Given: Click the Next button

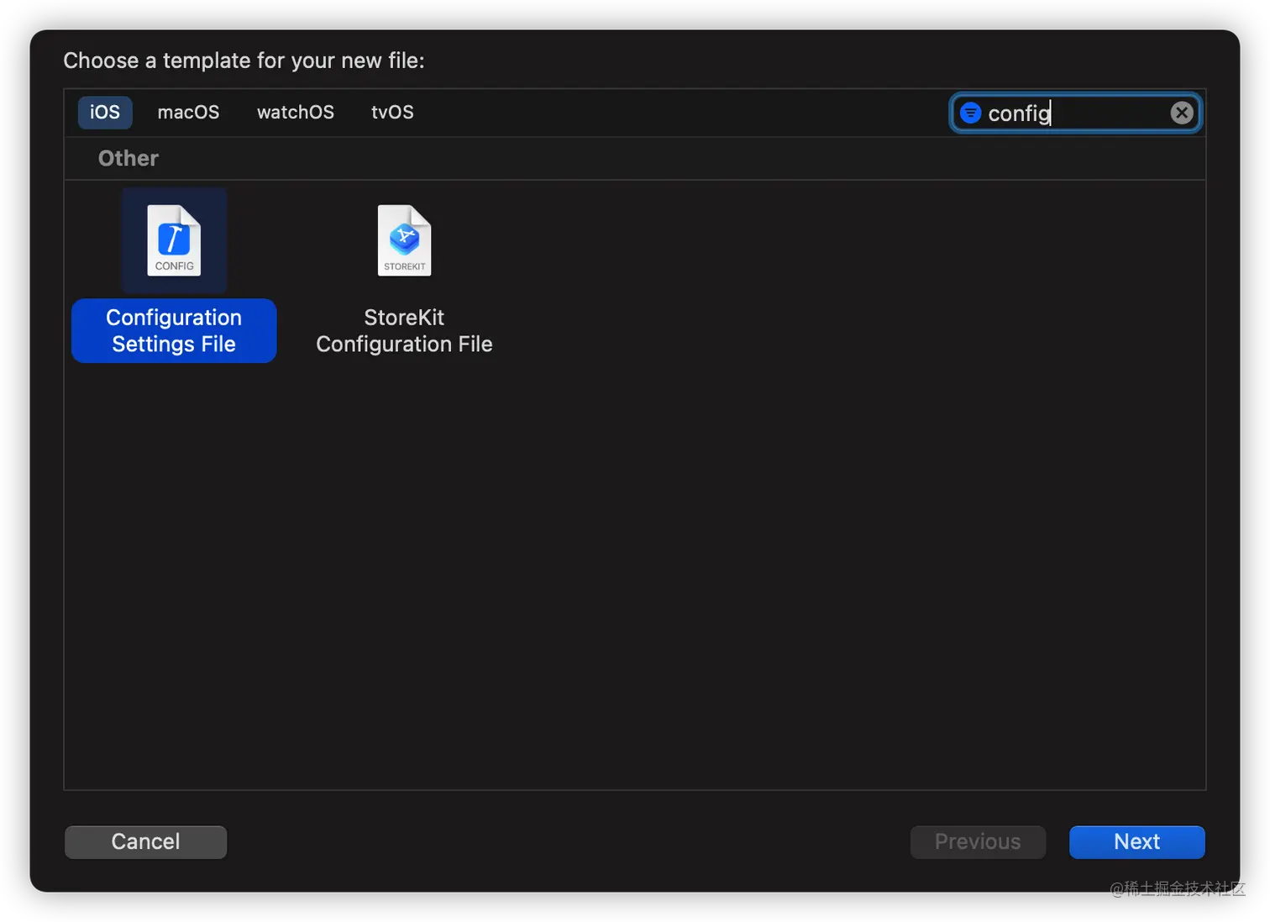Looking at the screenshot, I should point(1137,842).
